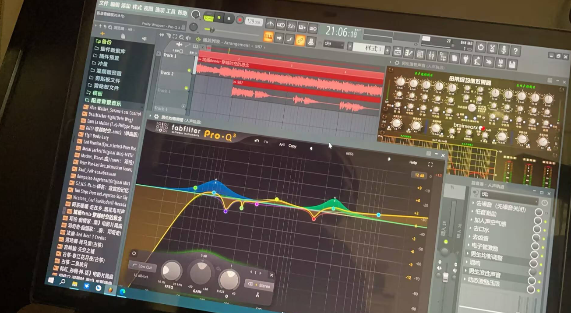
Task: Stop playback with the stop button
Action: click(229, 18)
